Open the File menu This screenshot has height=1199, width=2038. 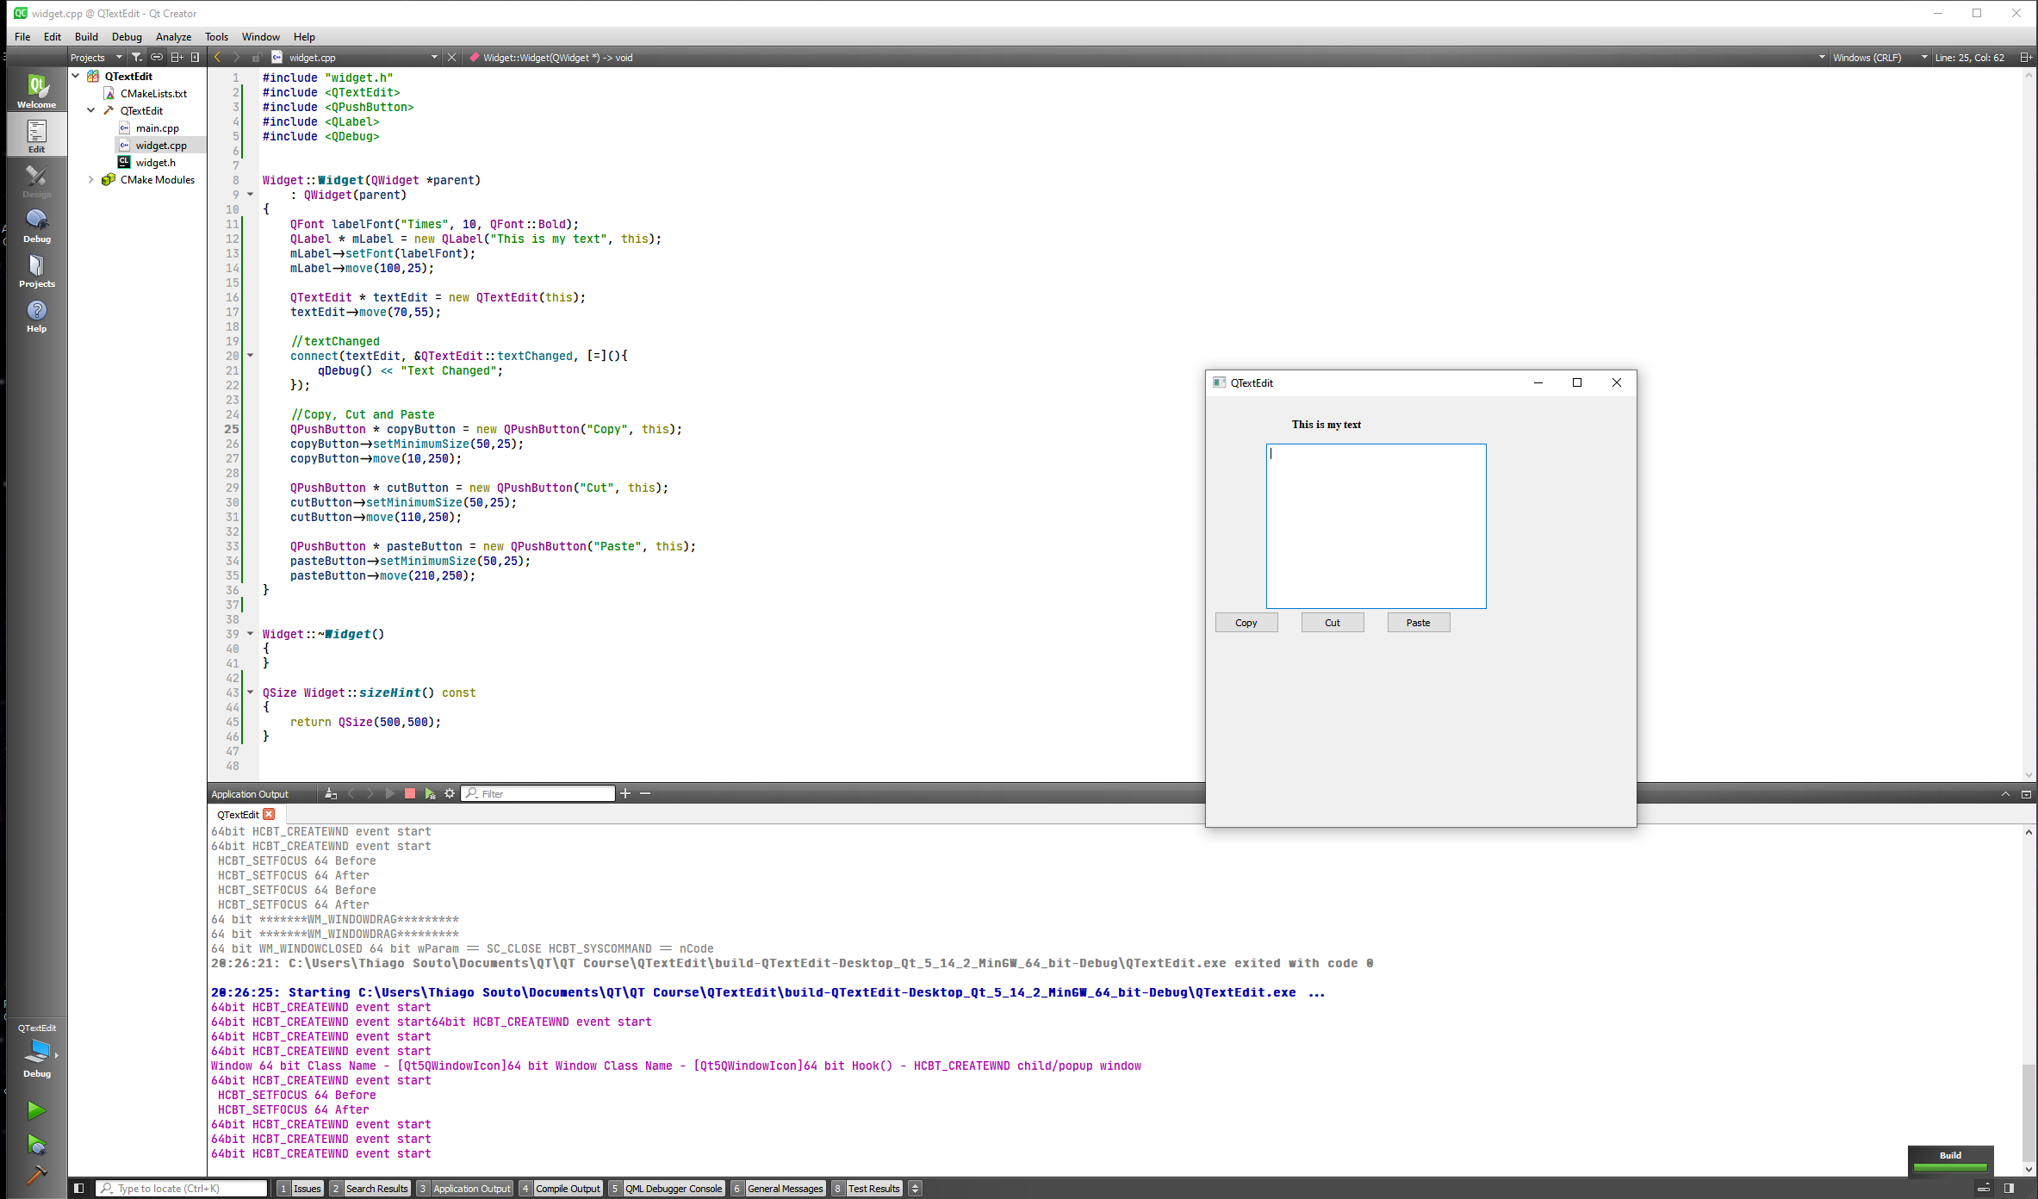(22, 37)
